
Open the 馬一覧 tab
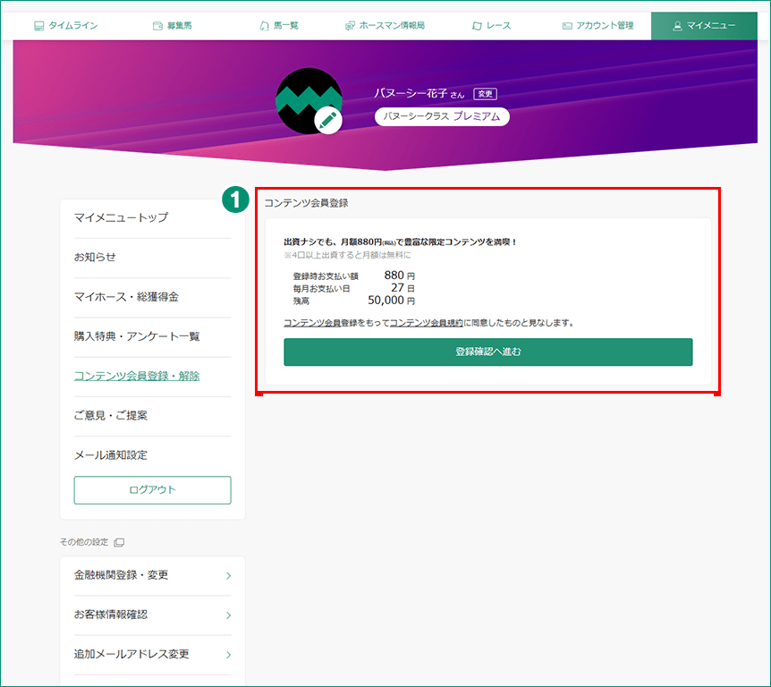point(279,26)
